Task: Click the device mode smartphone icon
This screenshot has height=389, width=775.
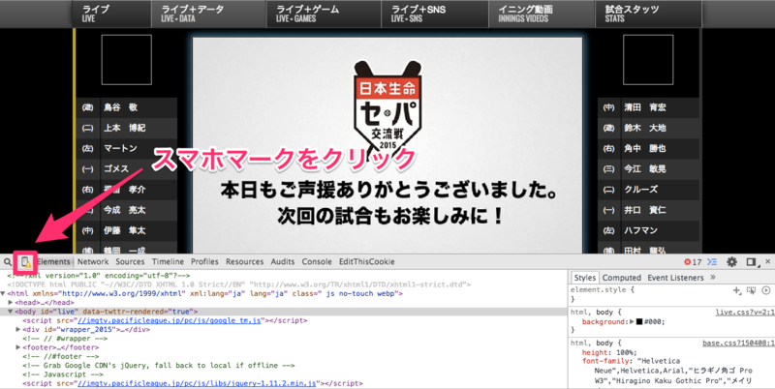Action: pyautogui.click(x=25, y=262)
